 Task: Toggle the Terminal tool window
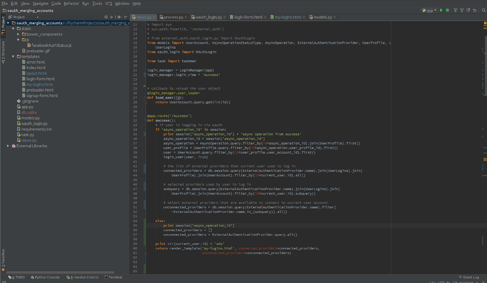[113, 277]
